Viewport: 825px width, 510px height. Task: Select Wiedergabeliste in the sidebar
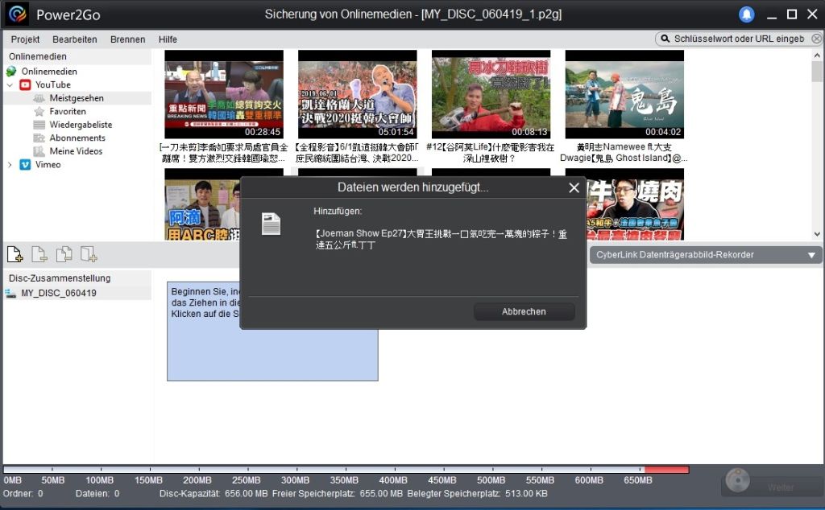(x=81, y=125)
